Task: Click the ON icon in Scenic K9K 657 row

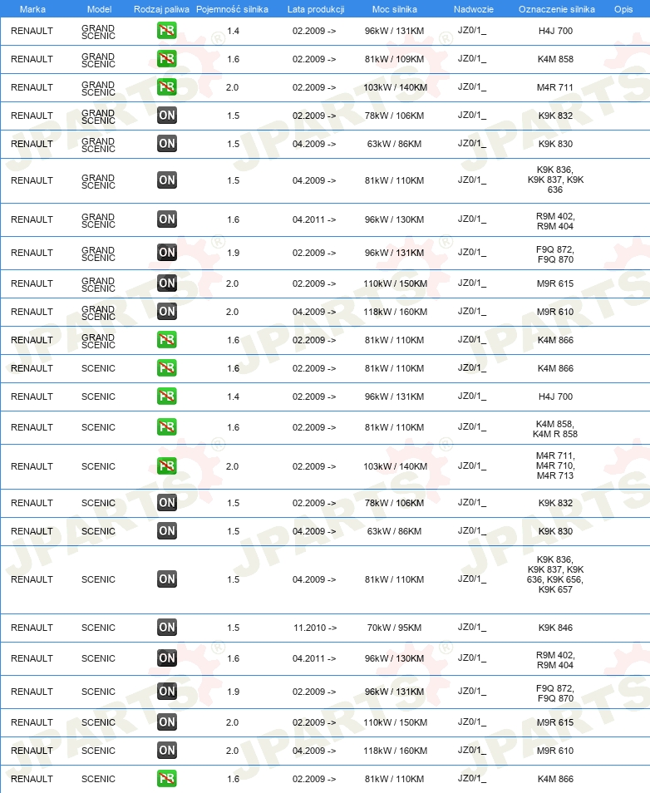Action: [167, 579]
